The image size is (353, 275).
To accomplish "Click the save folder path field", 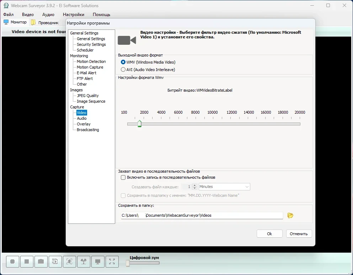I will point(202,215).
